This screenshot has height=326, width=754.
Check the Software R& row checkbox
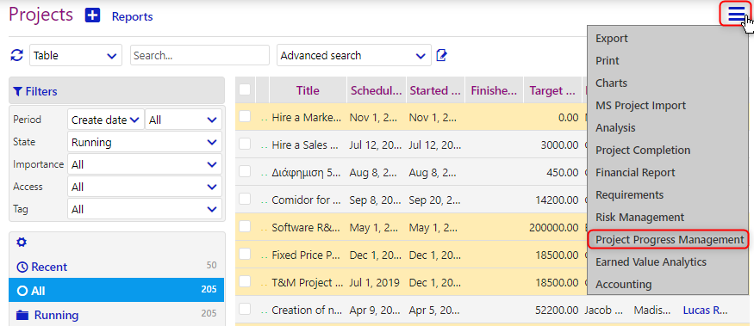point(245,226)
